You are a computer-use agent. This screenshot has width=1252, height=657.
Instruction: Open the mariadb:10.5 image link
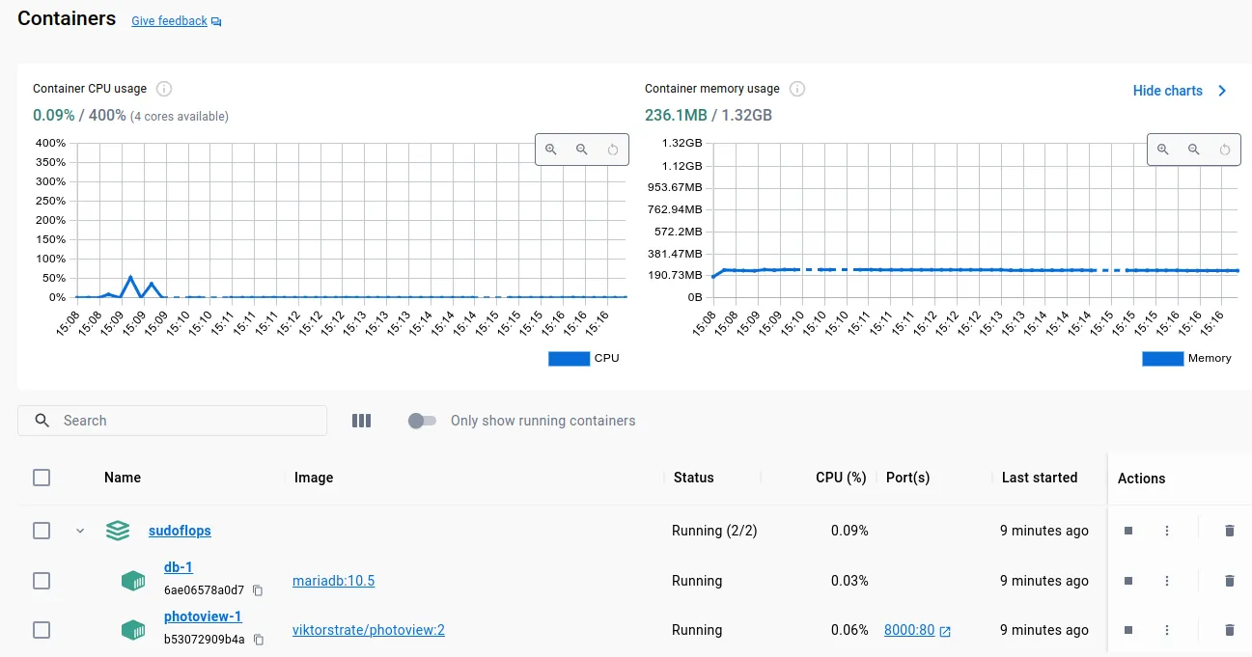pos(333,581)
